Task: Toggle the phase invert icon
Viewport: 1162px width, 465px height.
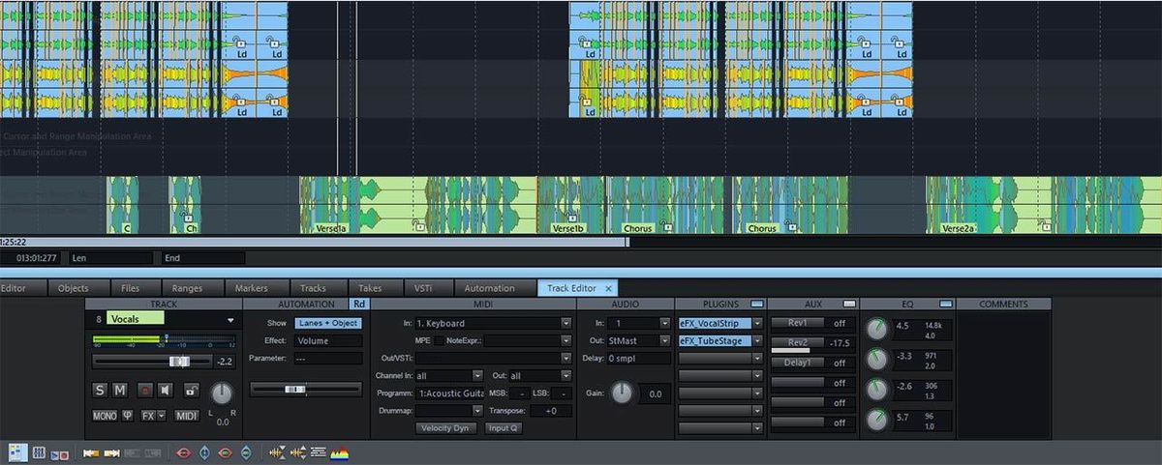Action: click(x=127, y=416)
